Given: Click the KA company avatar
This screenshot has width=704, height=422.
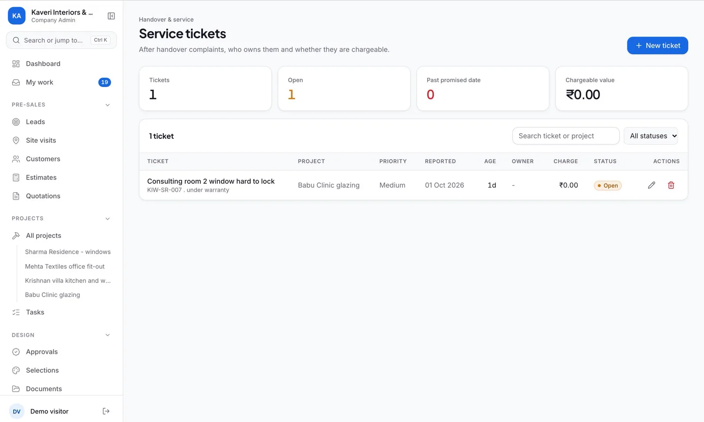Looking at the screenshot, I should [x=17, y=16].
